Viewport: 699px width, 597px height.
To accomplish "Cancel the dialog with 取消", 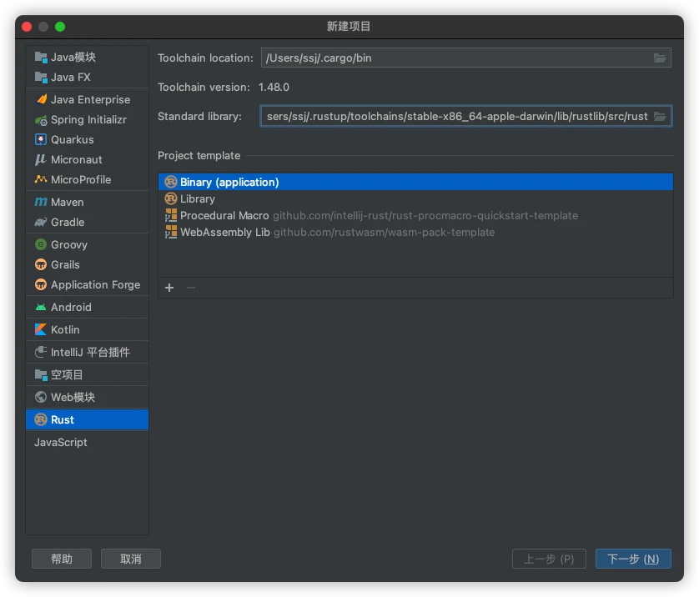I will tap(131, 559).
